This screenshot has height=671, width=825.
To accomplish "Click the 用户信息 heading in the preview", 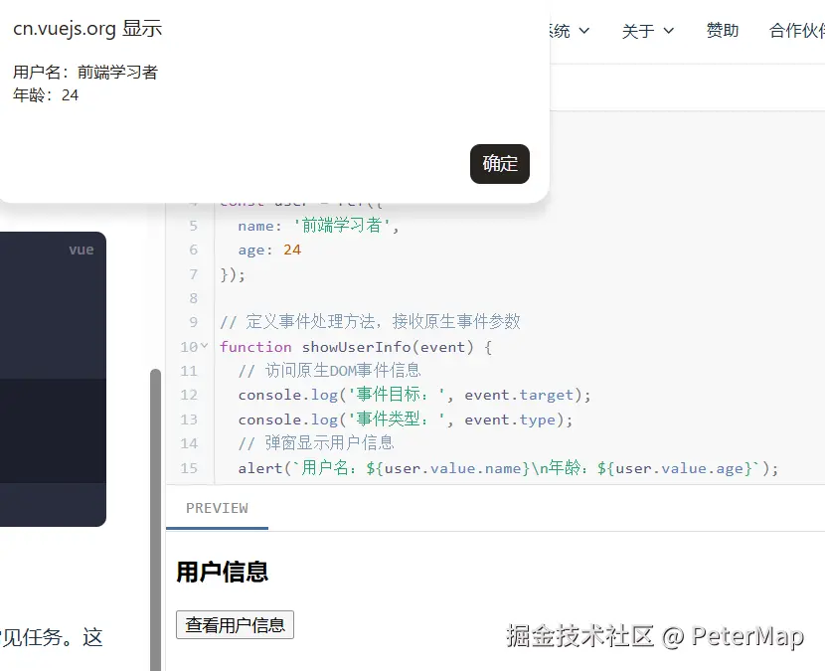I will 222,572.
